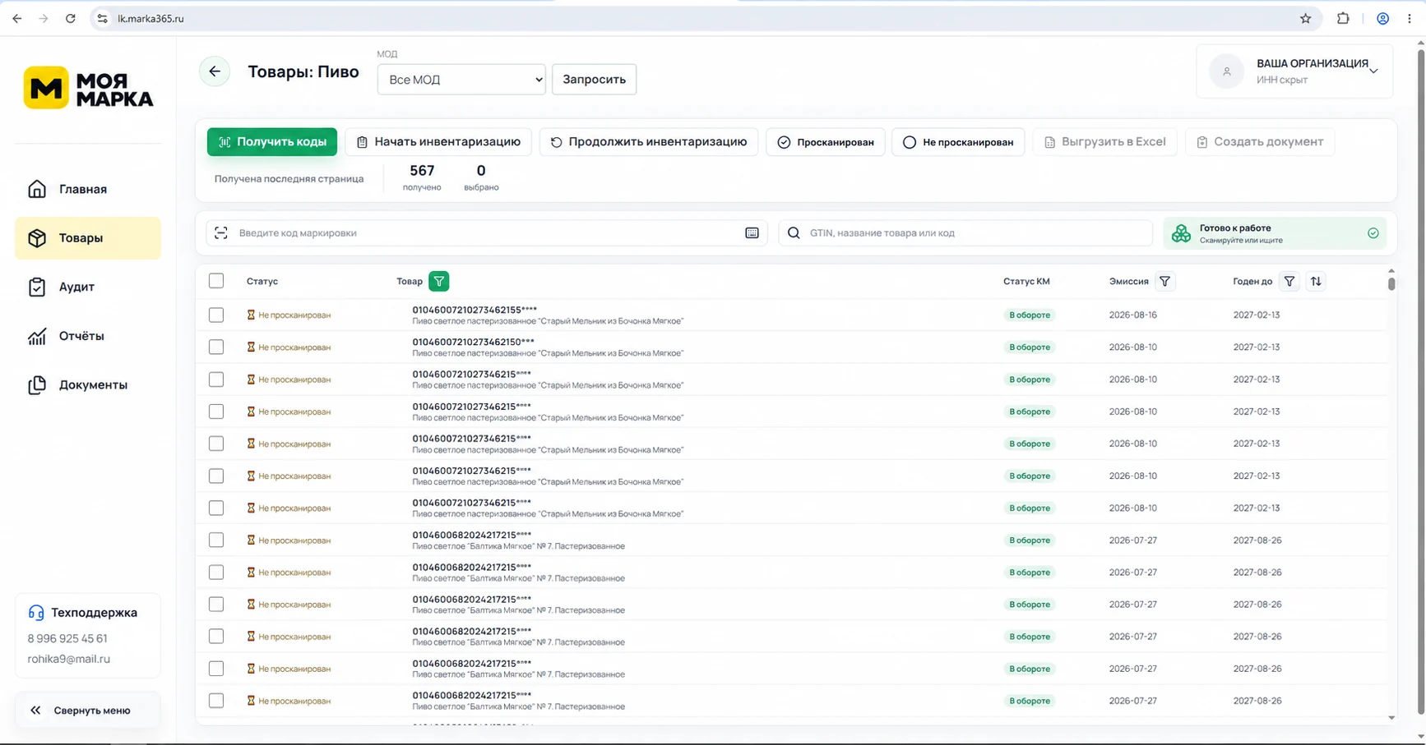
Task: Focus the GTIN product search field
Action: click(x=965, y=233)
